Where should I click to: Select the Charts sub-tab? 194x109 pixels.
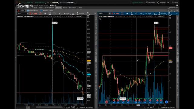coord(21,11)
